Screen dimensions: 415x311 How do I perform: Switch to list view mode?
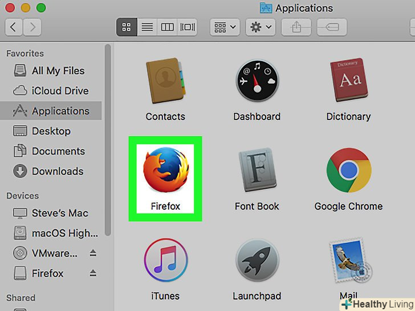click(x=147, y=27)
